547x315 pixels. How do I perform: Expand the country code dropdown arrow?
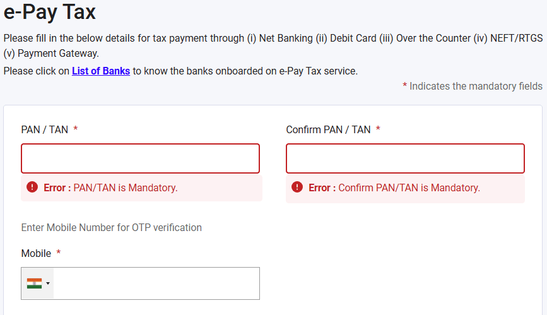pyautogui.click(x=48, y=283)
